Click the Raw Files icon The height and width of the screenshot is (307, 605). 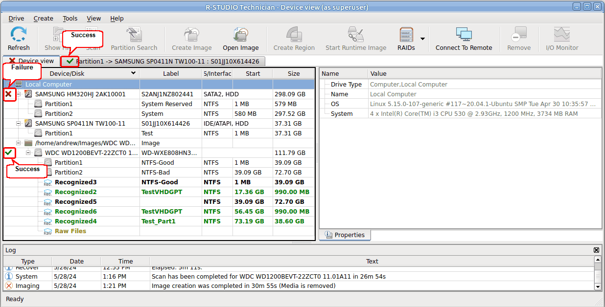click(x=48, y=231)
